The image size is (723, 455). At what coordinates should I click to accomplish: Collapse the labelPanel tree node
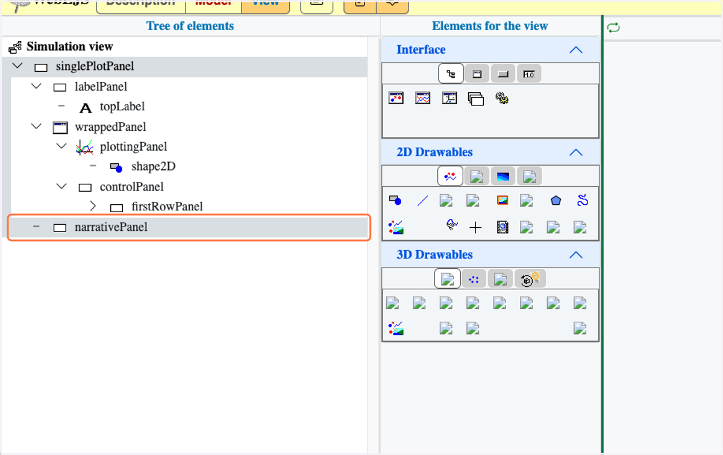tap(37, 86)
